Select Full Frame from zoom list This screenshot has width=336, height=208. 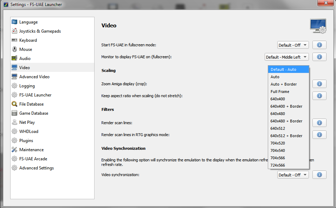tap(280, 92)
